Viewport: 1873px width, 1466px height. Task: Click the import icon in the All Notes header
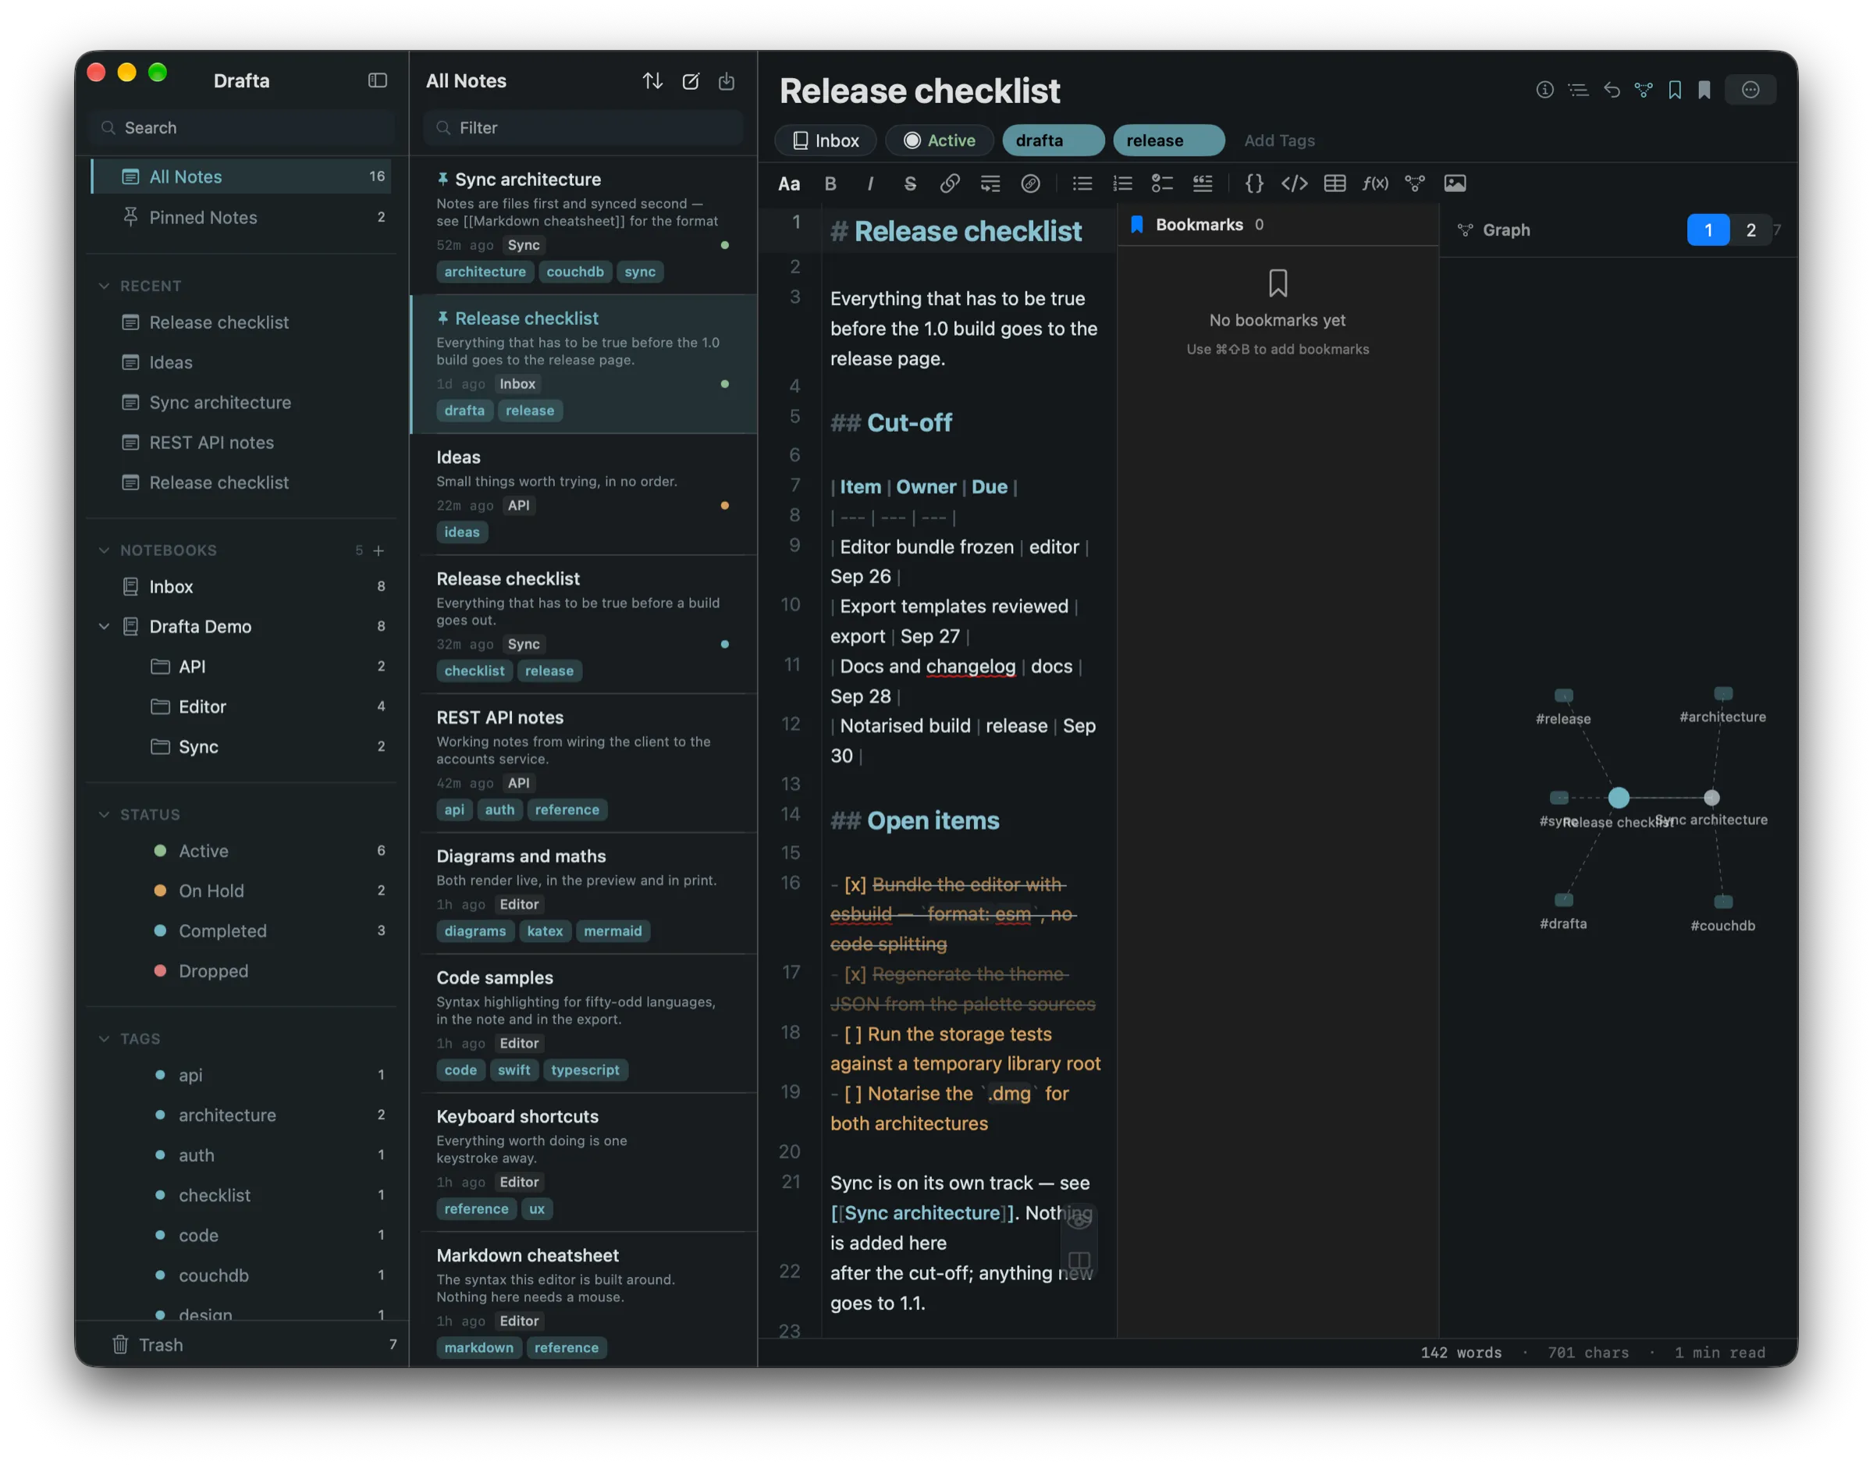click(x=727, y=80)
